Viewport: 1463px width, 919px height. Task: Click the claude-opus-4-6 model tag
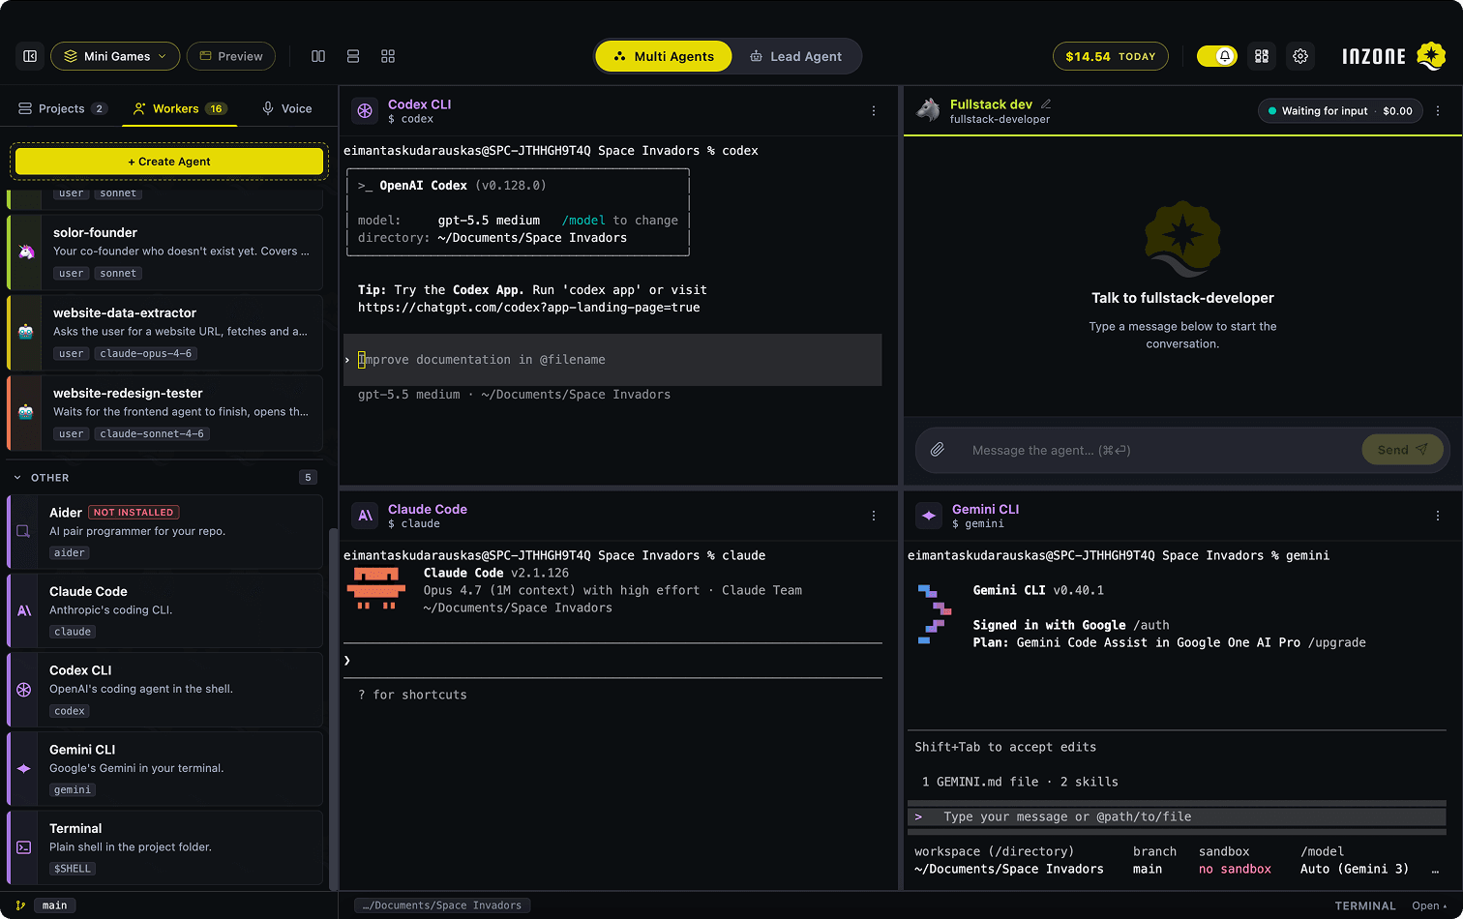[x=147, y=354]
